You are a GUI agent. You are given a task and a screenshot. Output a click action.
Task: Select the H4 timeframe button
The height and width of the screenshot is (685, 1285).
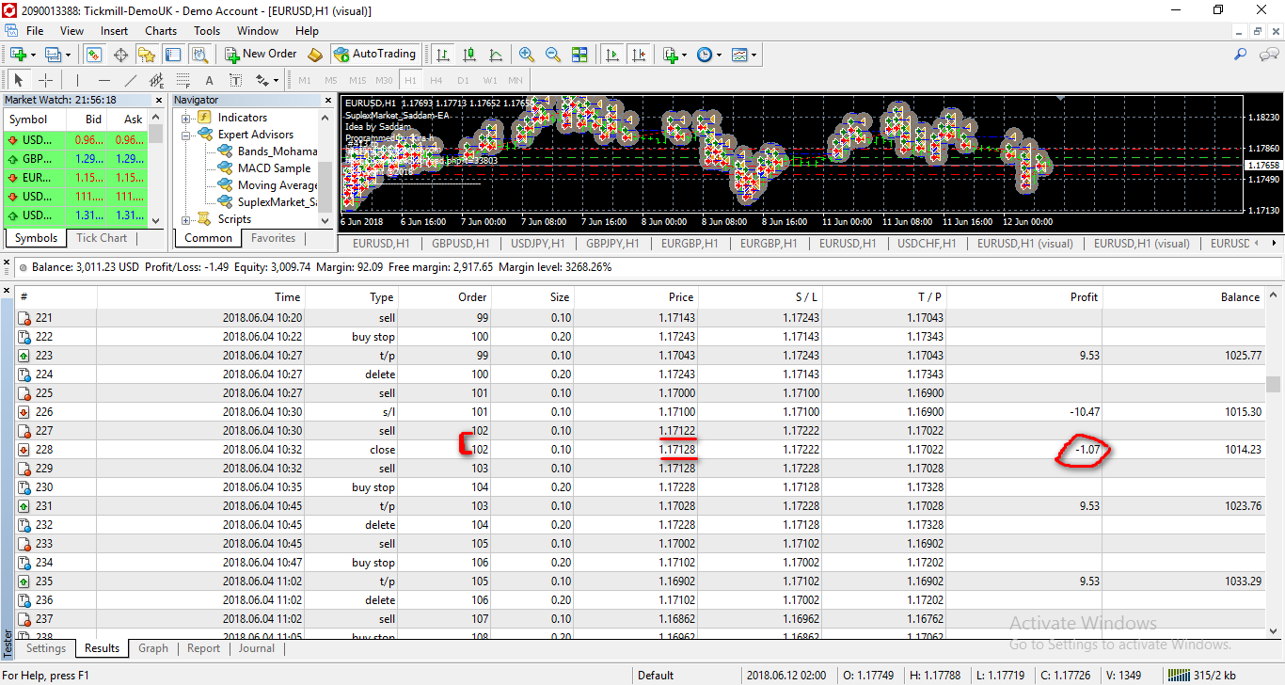tap(436, 80)
